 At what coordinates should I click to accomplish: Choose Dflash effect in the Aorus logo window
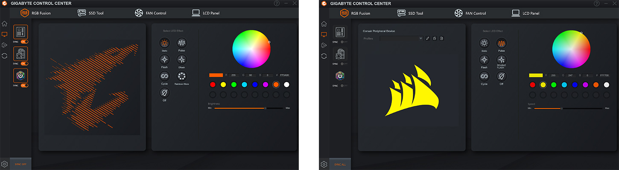pos(182,59)
